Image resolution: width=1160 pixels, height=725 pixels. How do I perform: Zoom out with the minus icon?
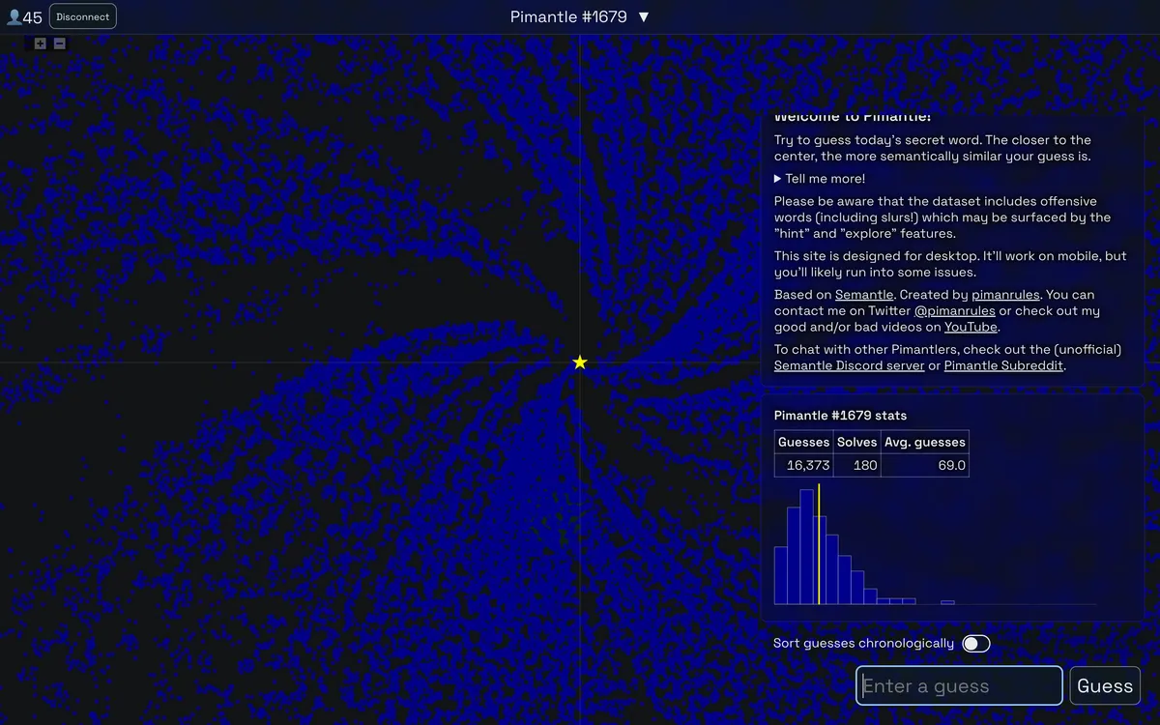click(60, 43)
